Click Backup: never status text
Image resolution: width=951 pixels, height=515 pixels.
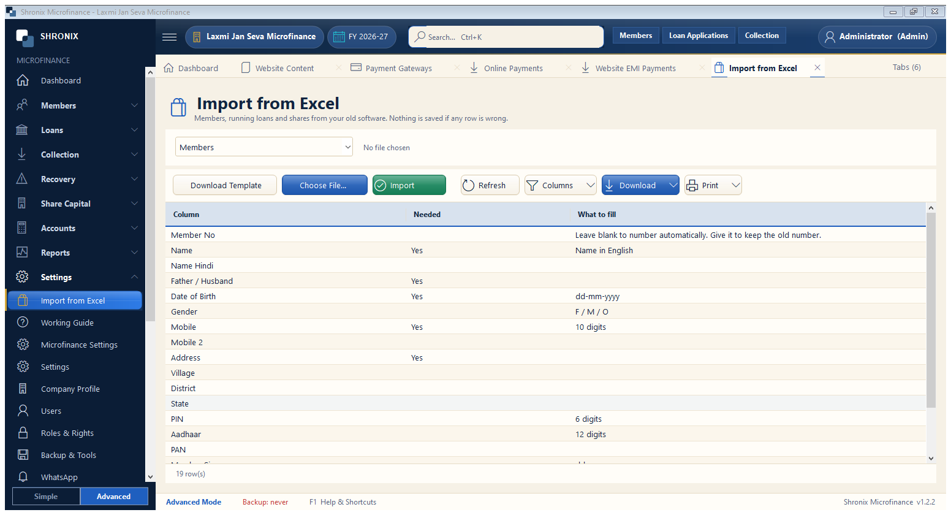pos(265,502)
